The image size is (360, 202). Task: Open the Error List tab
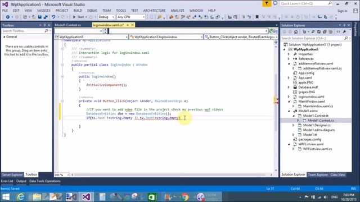pos(7,181)
